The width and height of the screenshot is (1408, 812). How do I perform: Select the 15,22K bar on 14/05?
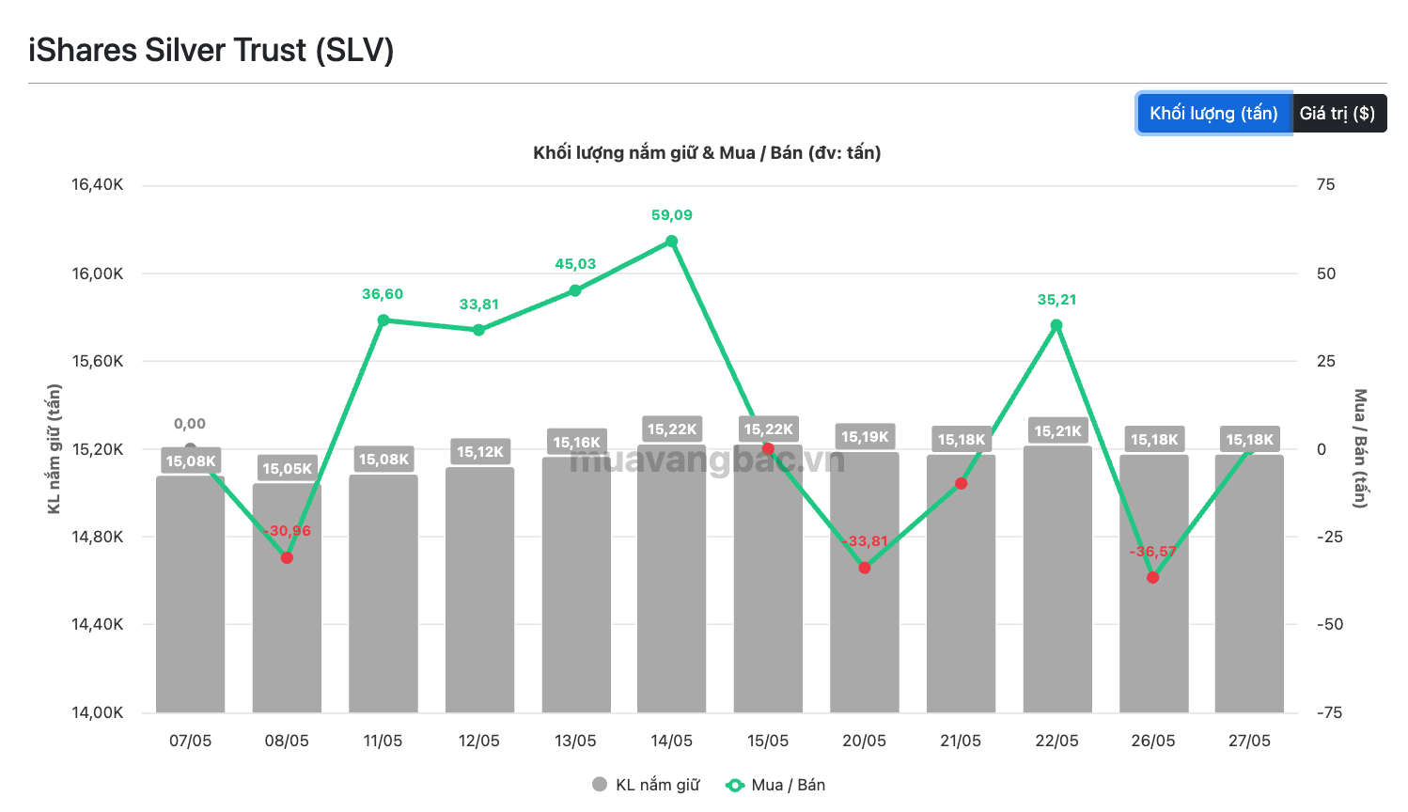point(672,579)
